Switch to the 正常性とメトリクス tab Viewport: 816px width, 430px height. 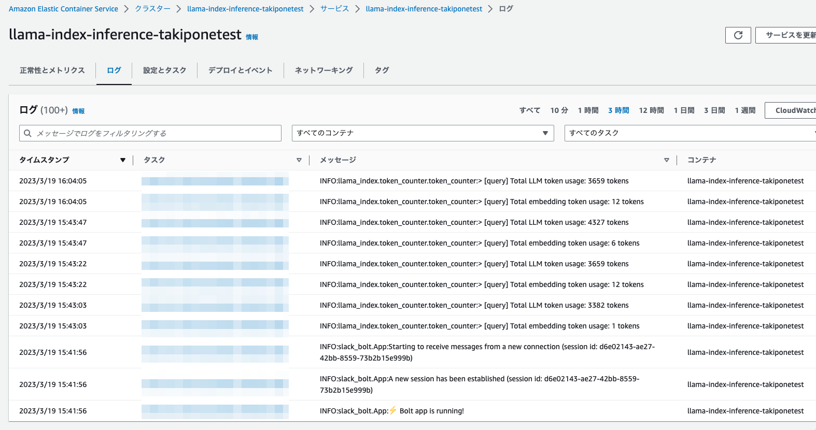[52, 70]
